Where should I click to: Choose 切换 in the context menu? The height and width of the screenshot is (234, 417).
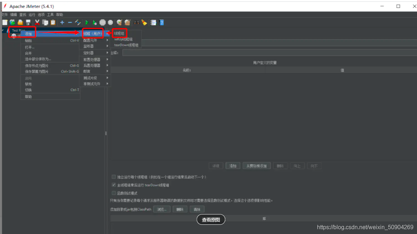[x=50, y=90]
